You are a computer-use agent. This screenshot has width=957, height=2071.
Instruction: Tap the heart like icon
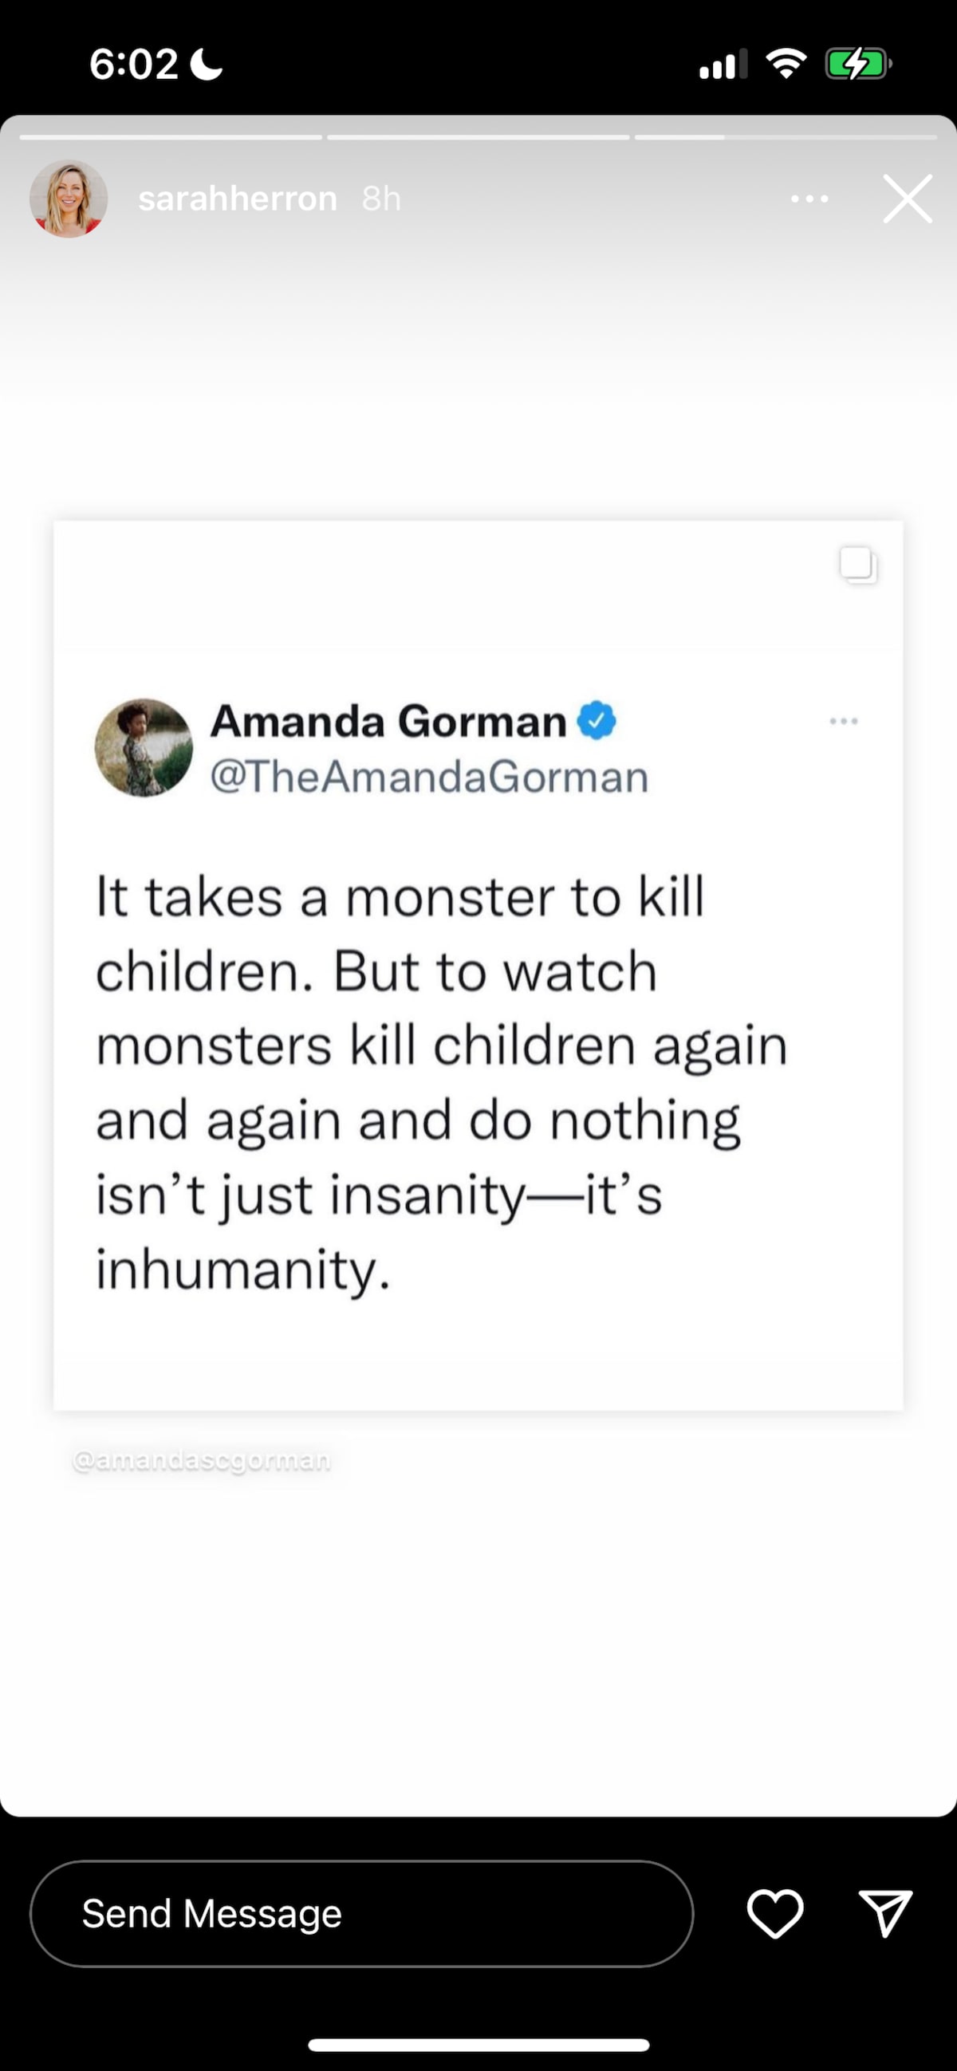pos(774,1912)
